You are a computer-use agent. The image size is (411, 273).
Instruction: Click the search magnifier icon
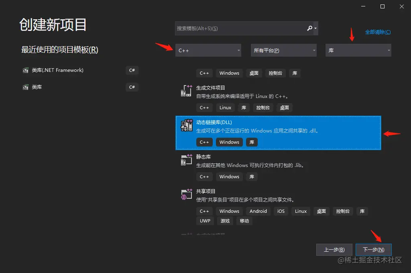pyautogui.click(x=309, y=28)
